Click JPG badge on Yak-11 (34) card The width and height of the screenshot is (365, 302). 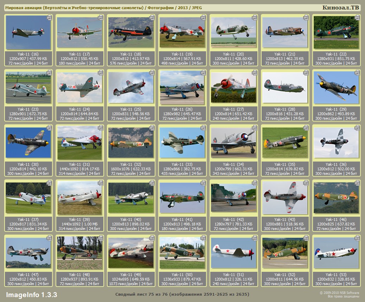point(255,128)
